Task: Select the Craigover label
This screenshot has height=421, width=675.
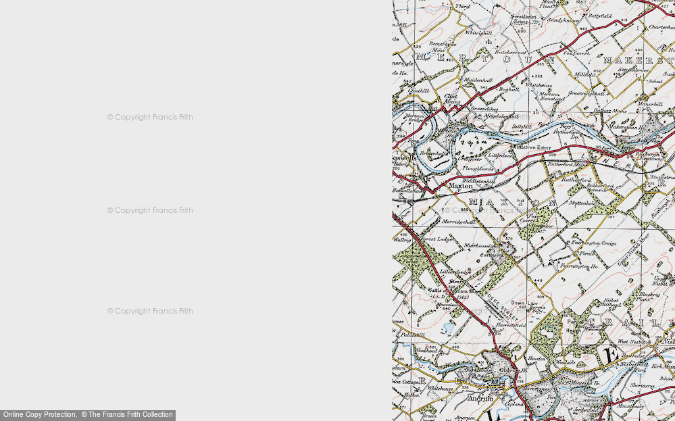Action: (469, 159)
